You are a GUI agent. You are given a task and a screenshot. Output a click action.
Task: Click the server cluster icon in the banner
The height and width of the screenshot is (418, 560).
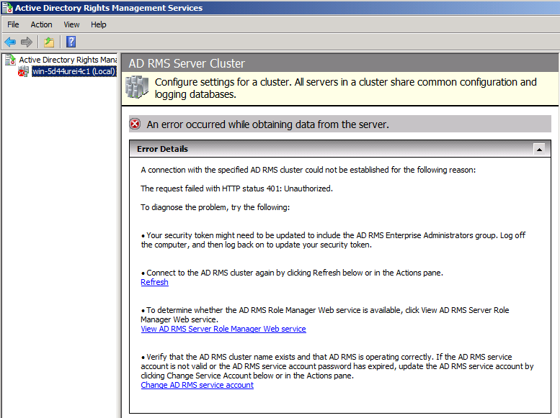[137, 86]
